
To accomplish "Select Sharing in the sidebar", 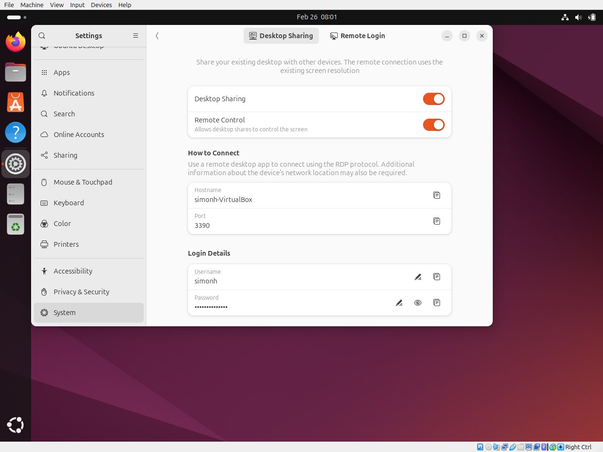I will pos(89,155).
